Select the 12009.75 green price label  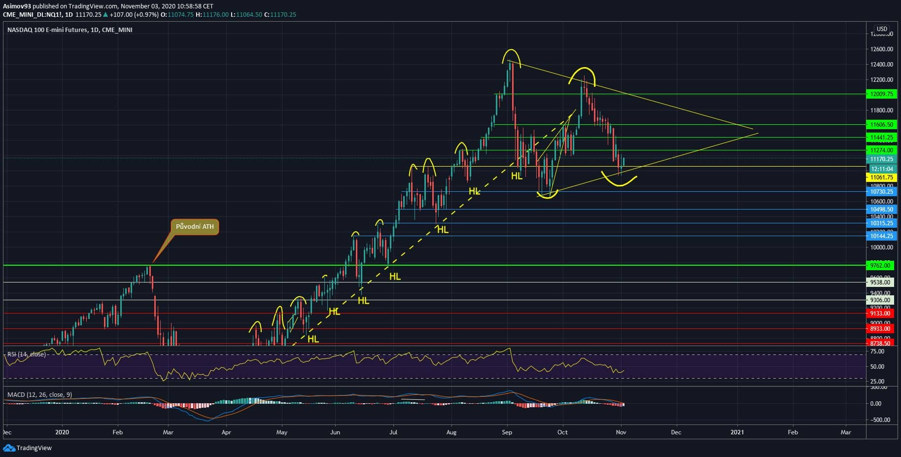coord(881,94)
